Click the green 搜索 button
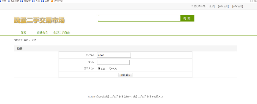This screenshot has height=104, width=257. pos(187,18)
